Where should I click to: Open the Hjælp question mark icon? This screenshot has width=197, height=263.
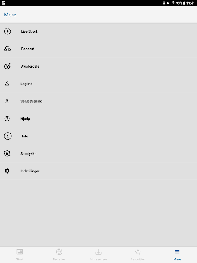click(7, 119)
